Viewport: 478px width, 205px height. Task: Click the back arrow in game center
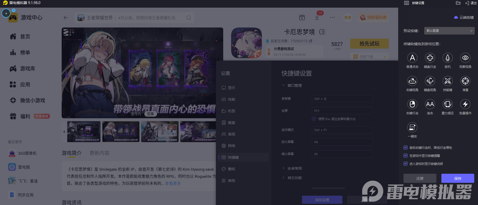tap(66, 18)
